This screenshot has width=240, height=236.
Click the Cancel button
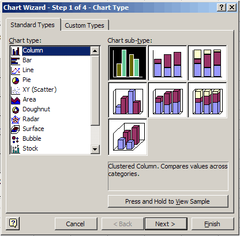pyautogui.click(x=76, y=224)
